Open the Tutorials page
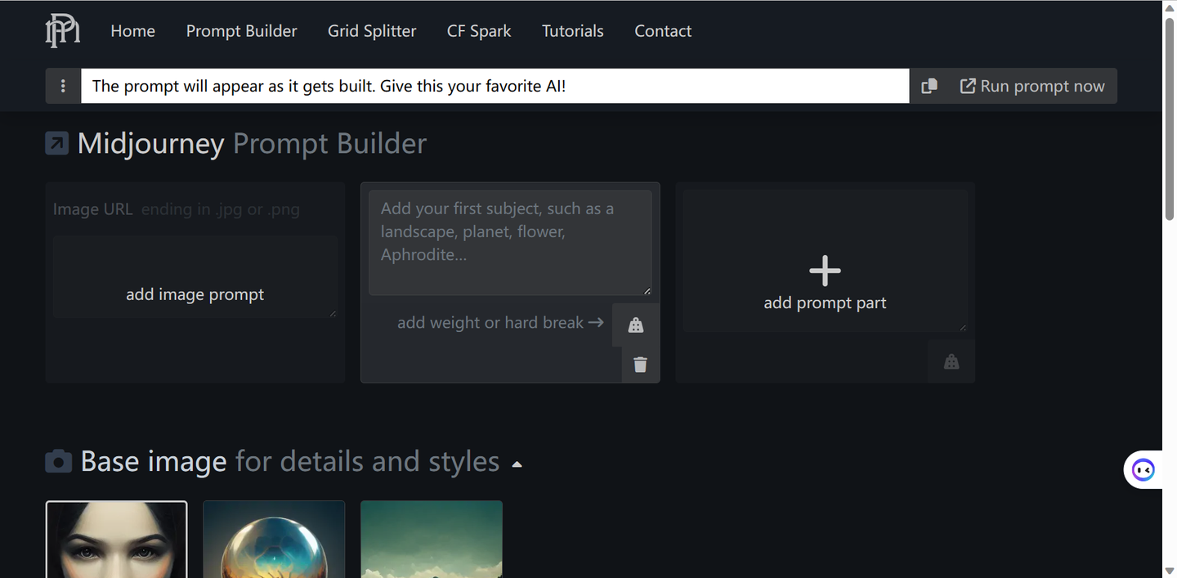 (573, 31)
